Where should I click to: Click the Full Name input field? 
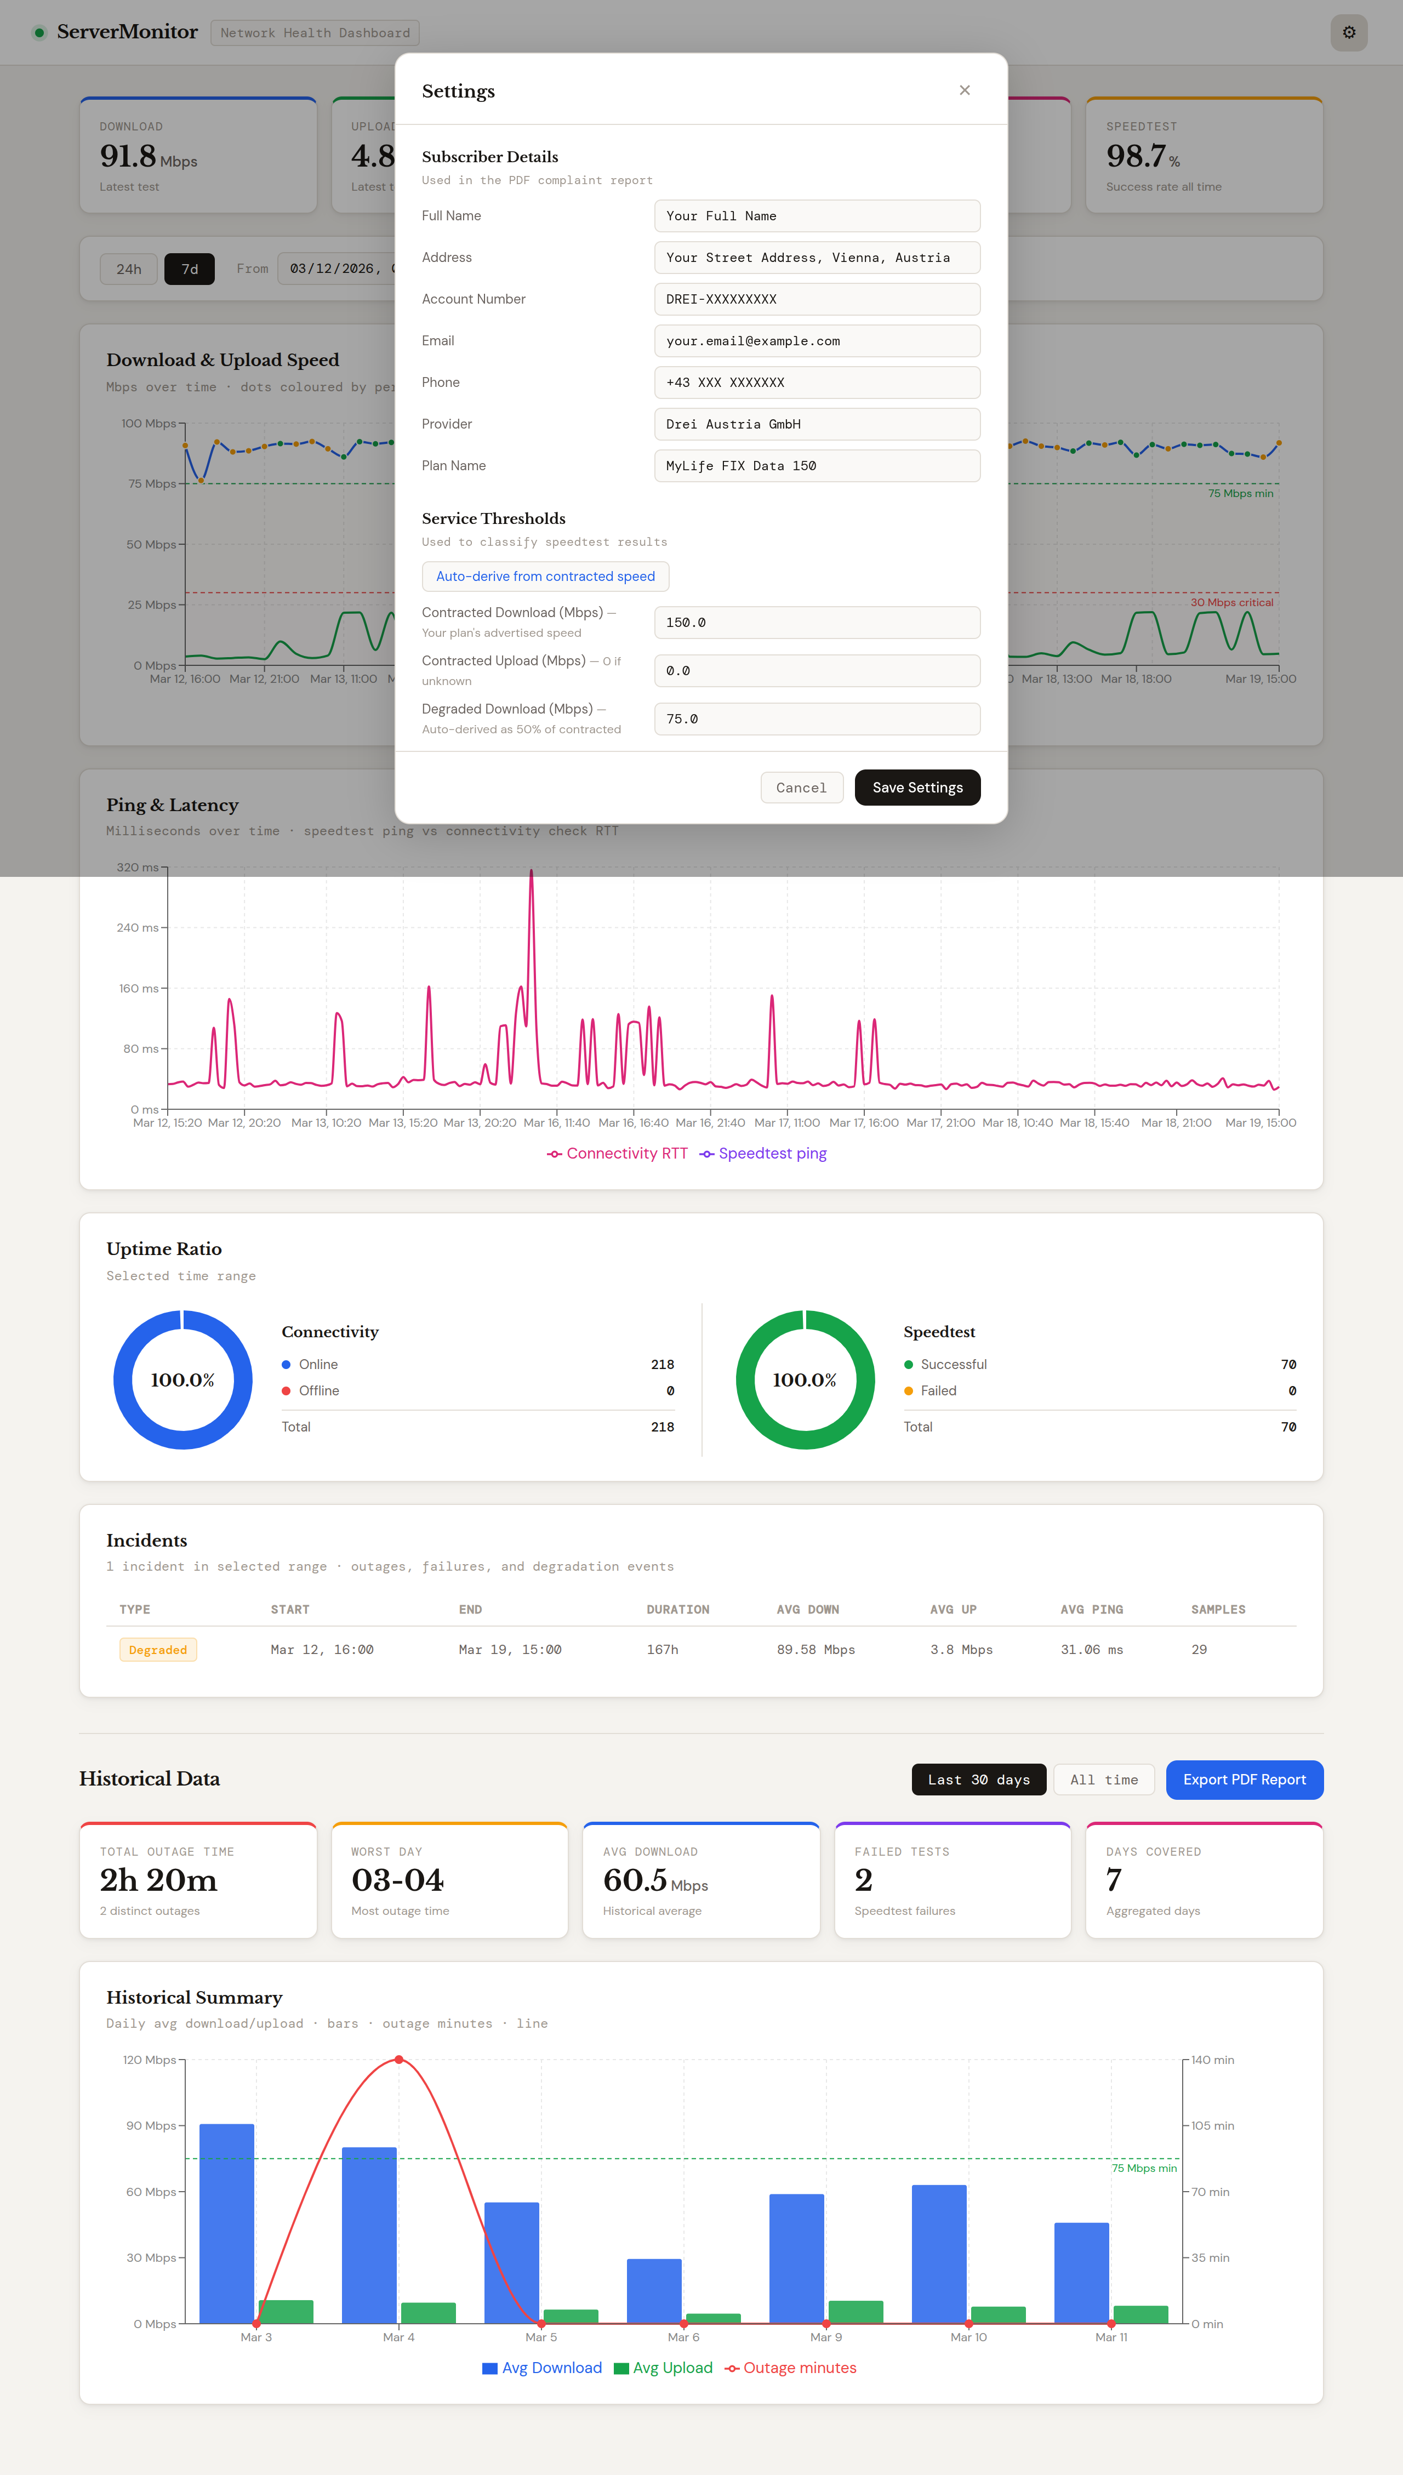(816, 216)
